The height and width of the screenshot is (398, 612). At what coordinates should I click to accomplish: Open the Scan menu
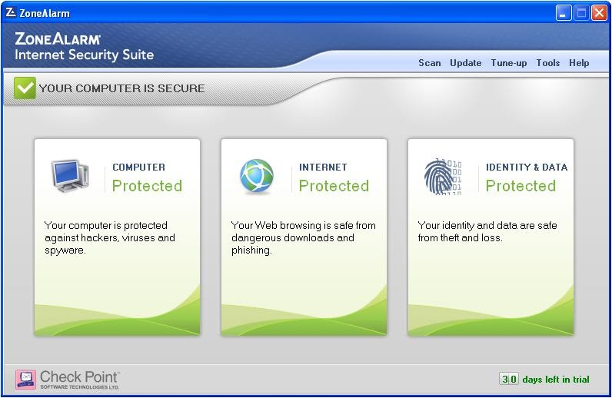coord(429,63)
